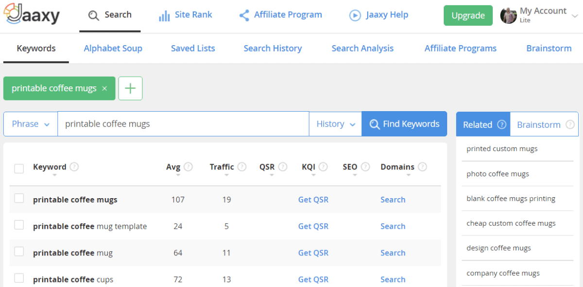Click the keyword search input field
The image size is (583, 287).
183,124
